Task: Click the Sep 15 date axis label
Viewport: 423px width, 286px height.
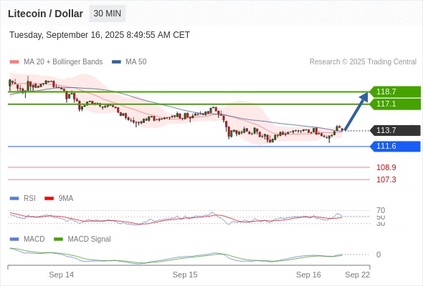Action: [185, 275]
